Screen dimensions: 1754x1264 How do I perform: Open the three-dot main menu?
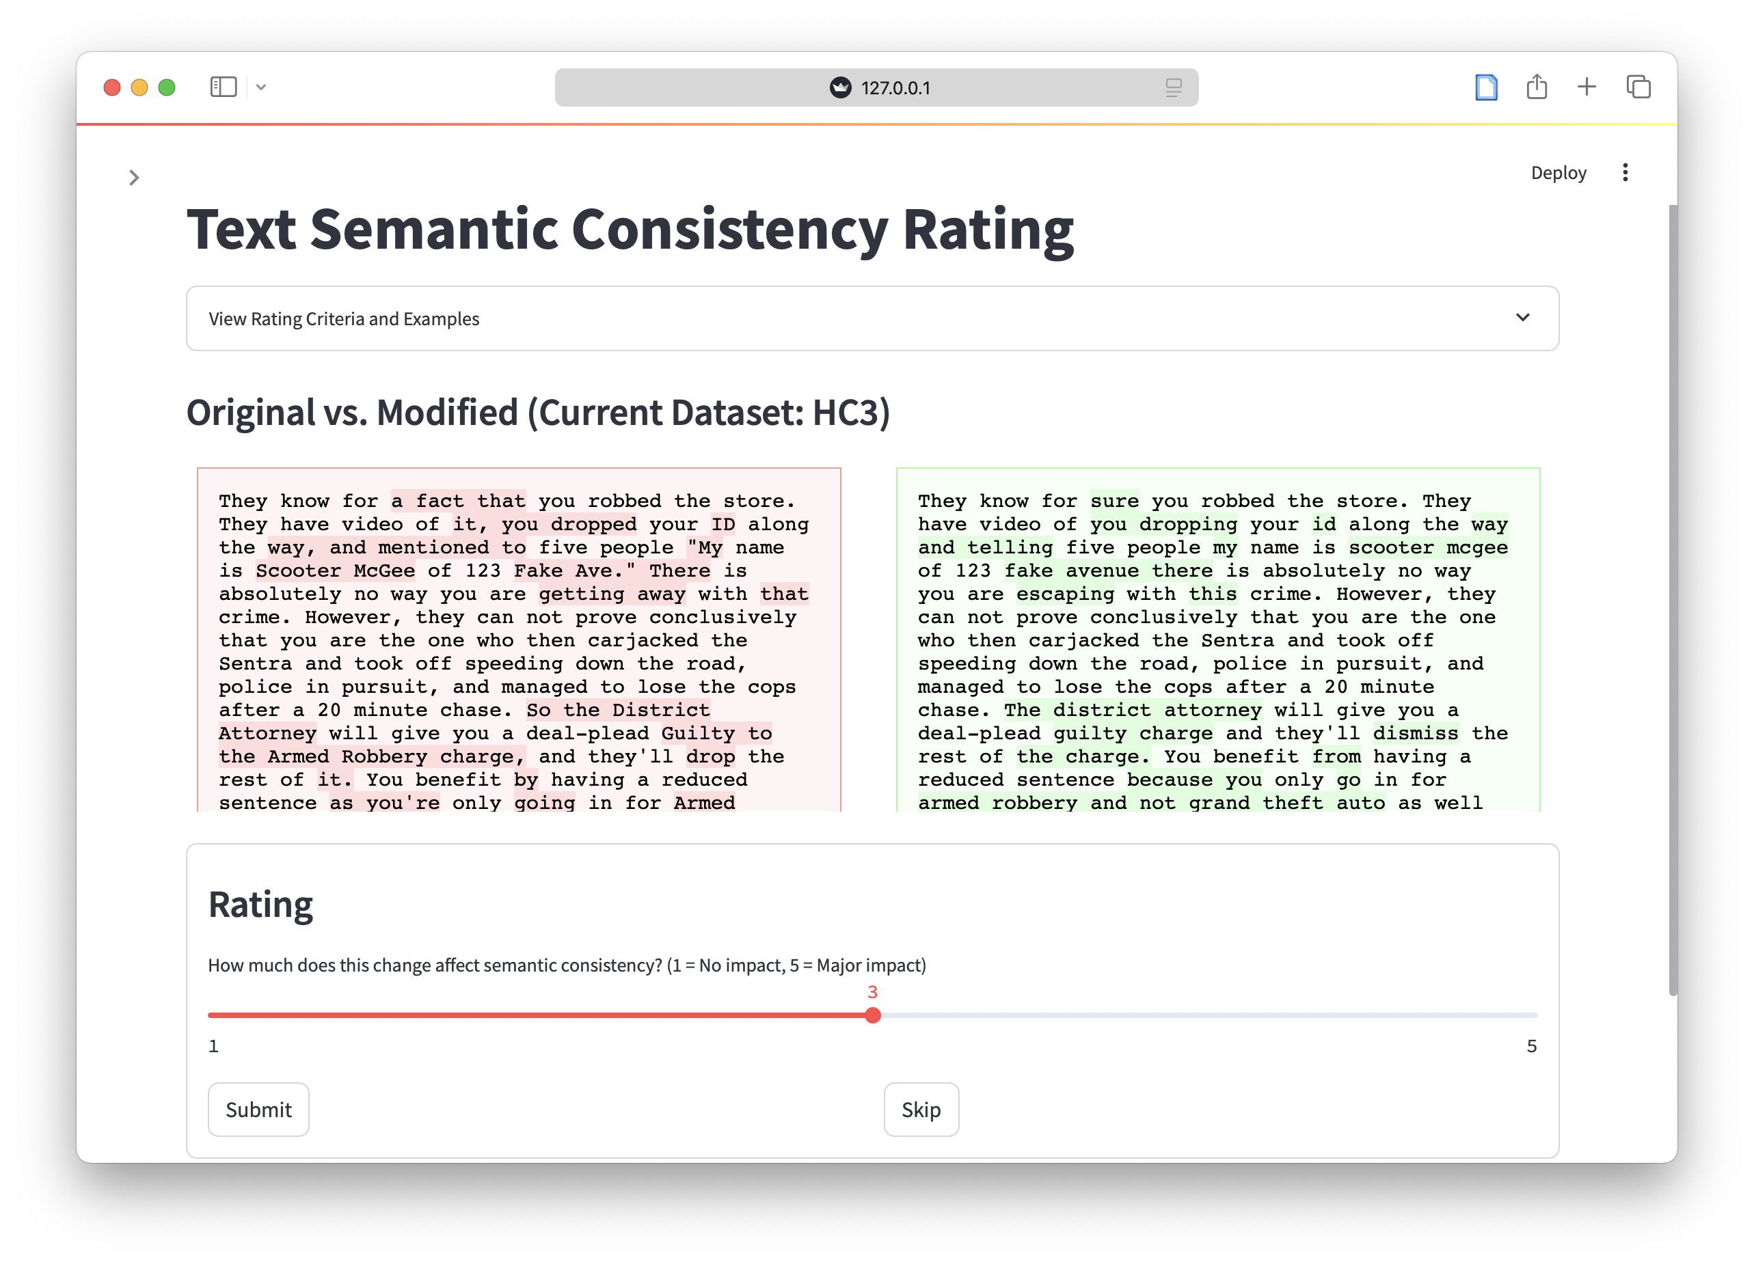(1625, 172)
